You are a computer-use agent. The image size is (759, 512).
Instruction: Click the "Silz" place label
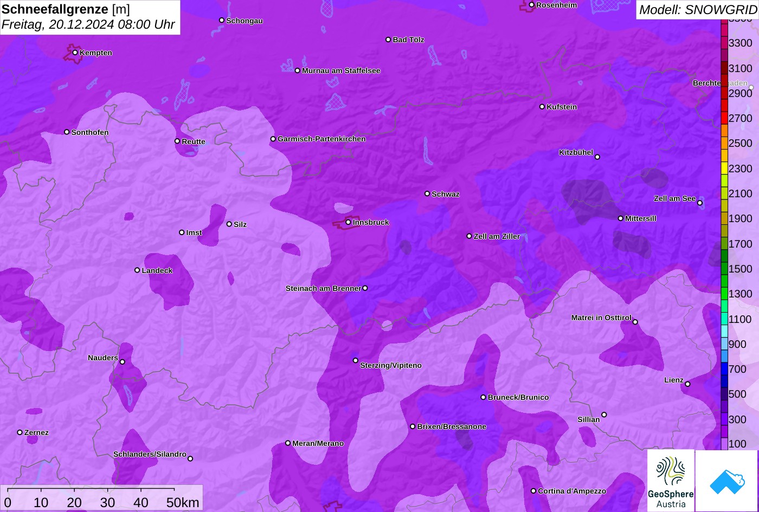(x=240, y=225)
